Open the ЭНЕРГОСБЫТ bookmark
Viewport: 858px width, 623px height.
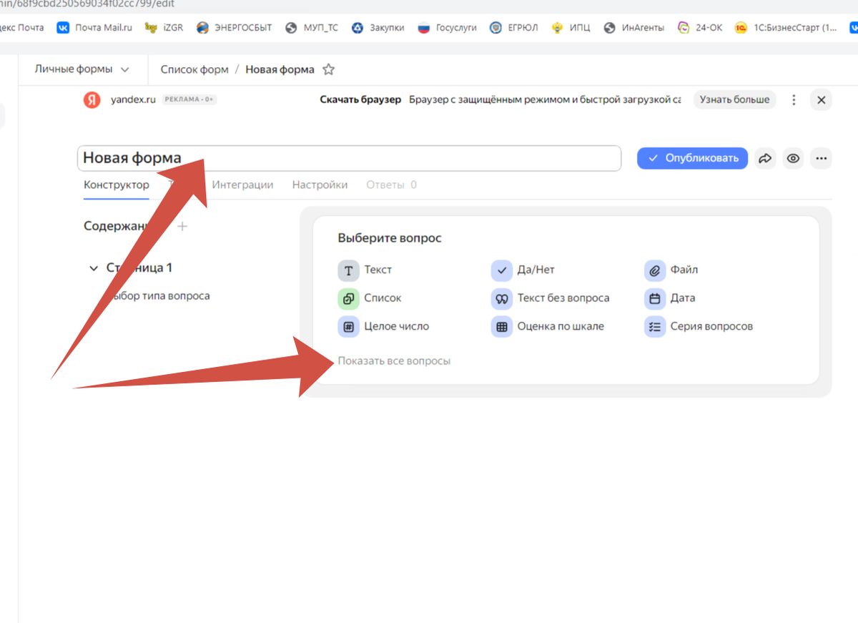tap(234, 28)
